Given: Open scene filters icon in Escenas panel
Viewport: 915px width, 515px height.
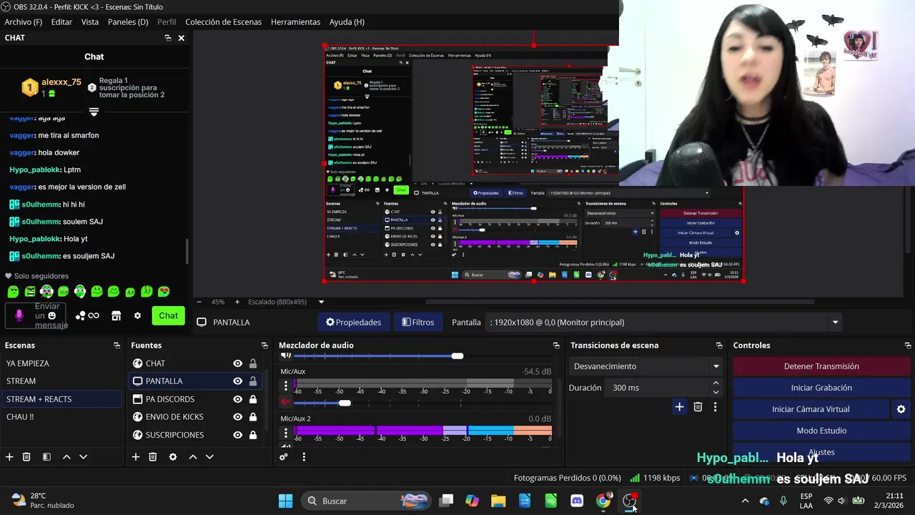Looking at the screenshot, I should pos(46,457).
